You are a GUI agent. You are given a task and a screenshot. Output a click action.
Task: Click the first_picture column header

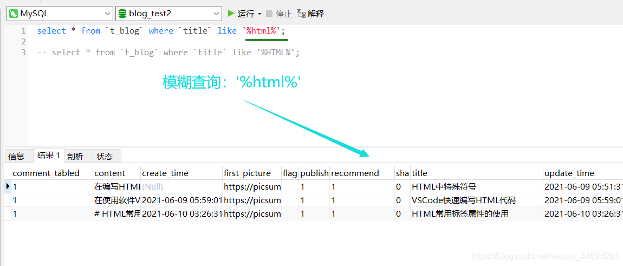pyautogui.click(x=252, y=173)
